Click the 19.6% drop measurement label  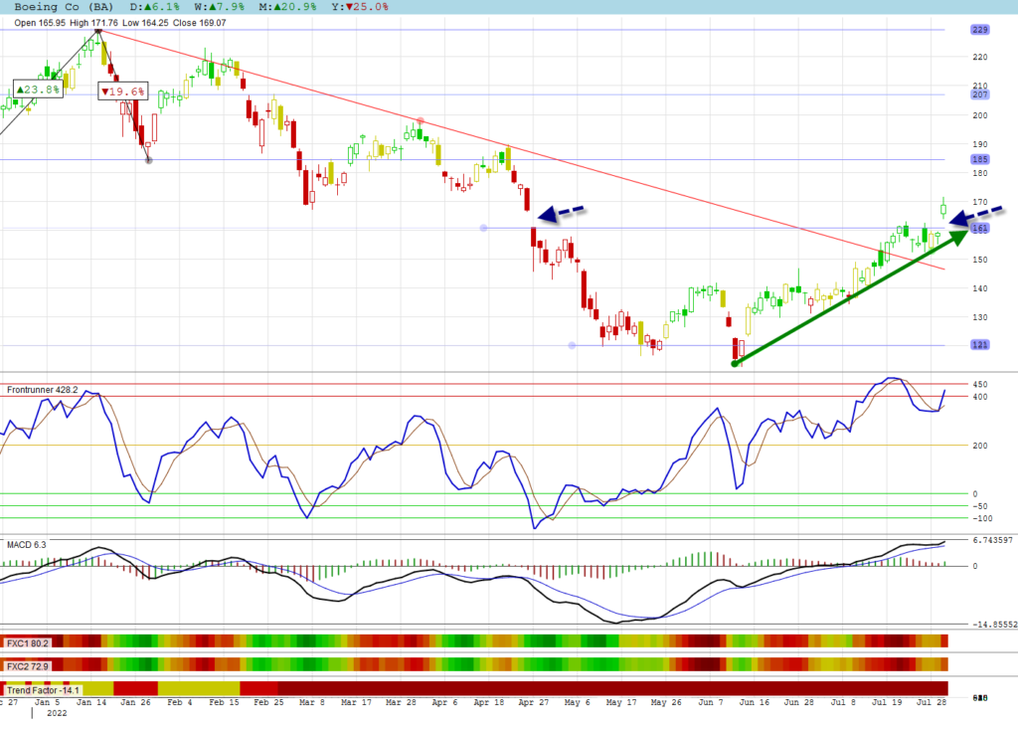[122, 91]
